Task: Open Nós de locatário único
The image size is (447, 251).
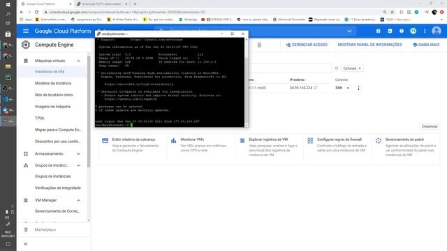Action: click(54, 95)
